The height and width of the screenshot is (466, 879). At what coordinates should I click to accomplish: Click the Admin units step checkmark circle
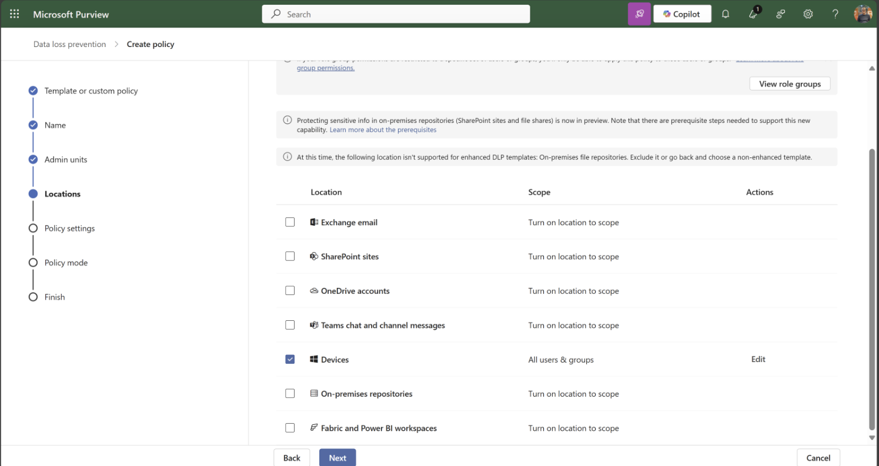[33, 159]
